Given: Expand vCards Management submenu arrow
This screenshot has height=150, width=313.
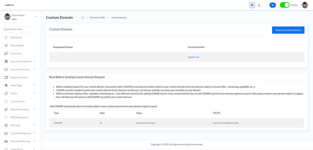Looking at the screenshot, I should click(34, 133).
